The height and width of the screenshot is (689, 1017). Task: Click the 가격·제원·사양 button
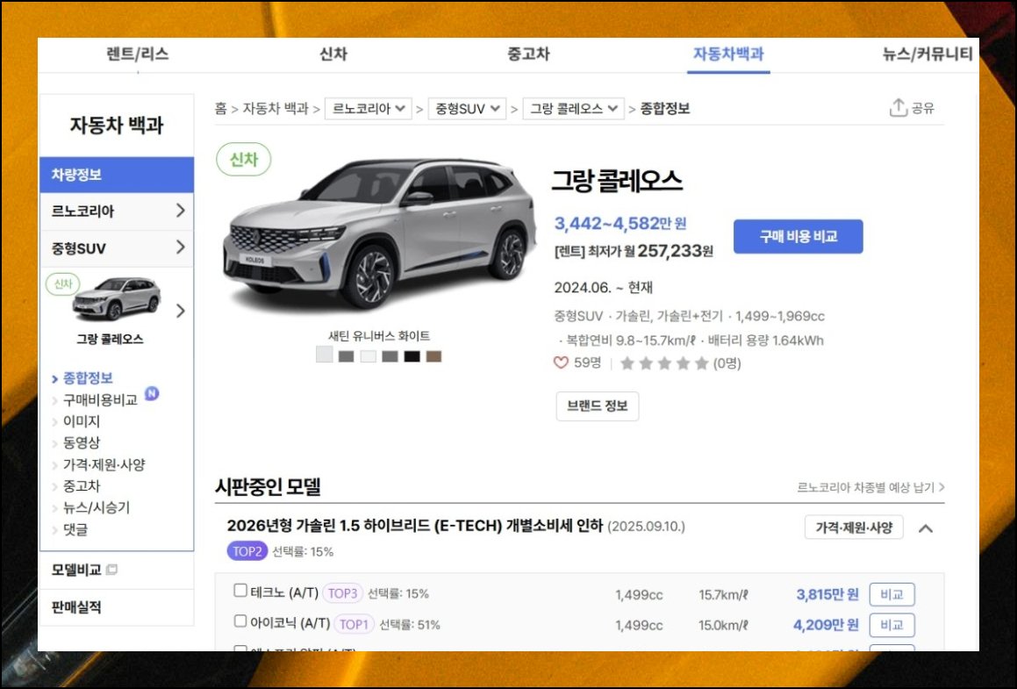854,528
